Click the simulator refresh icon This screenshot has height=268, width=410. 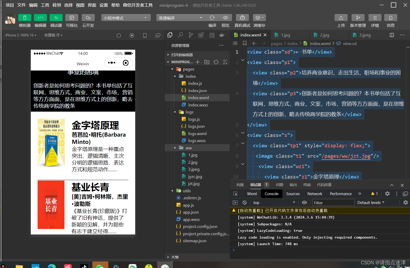119,35
